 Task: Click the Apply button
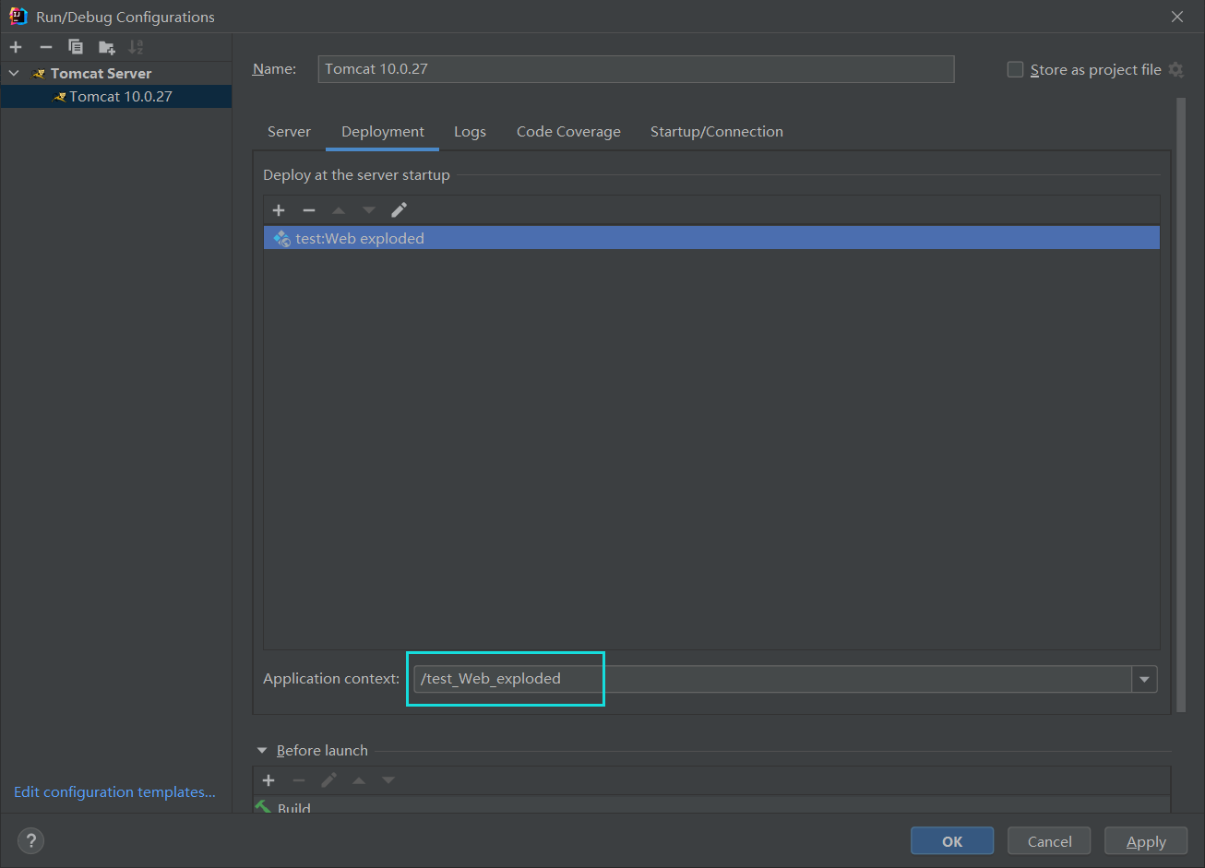point(1146,841)
